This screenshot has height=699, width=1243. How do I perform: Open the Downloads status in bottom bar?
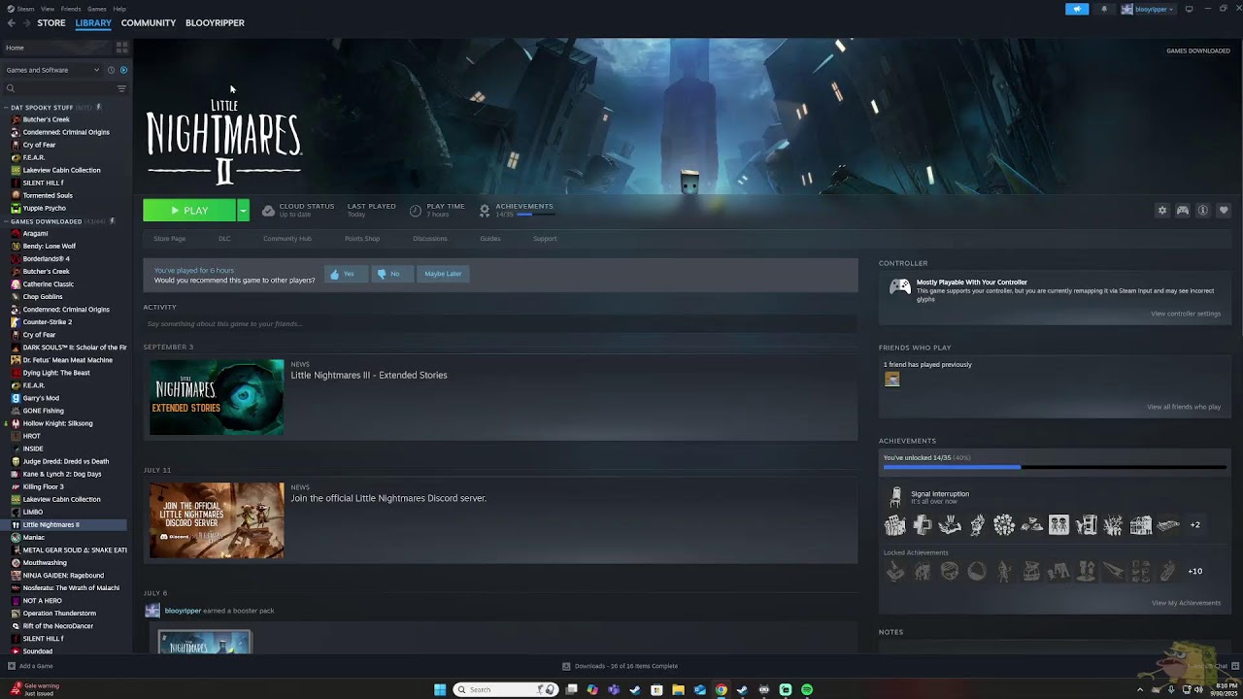coord(621,666)
